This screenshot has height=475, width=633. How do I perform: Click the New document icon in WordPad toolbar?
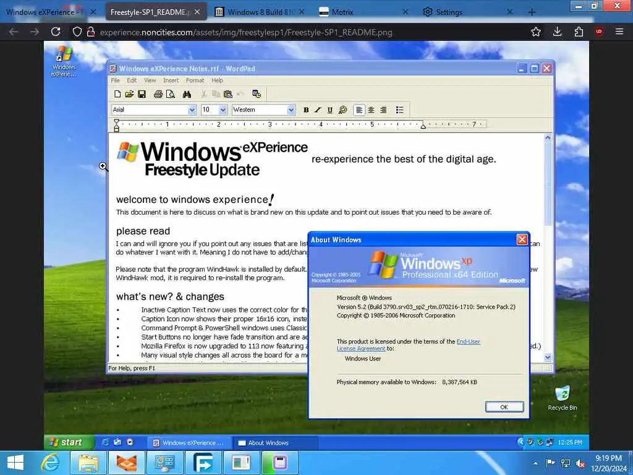(117, 94)
